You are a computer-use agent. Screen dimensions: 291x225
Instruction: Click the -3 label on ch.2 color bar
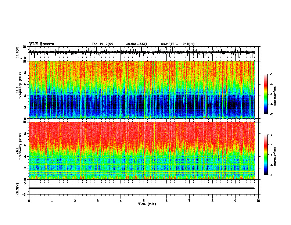coord(271,135)
